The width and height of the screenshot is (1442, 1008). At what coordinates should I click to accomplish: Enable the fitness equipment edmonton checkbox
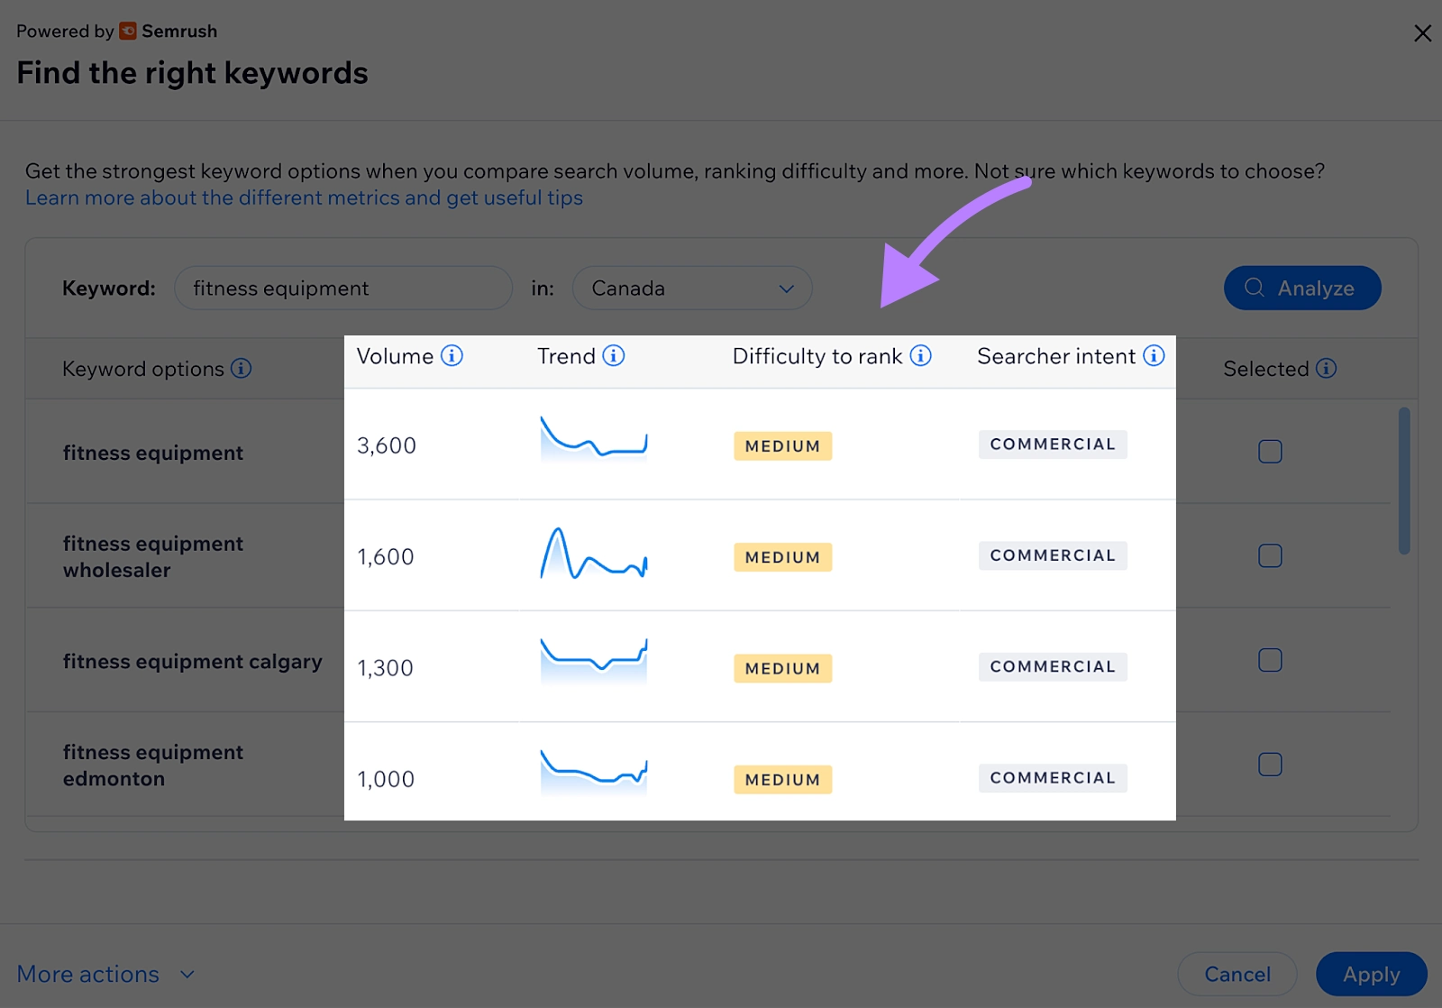[x=1270, y=765]
